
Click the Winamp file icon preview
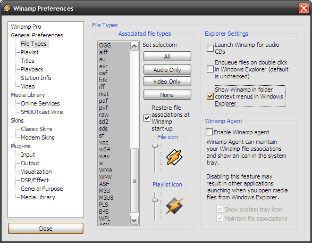pyautogui.click(x=174, y=157)
